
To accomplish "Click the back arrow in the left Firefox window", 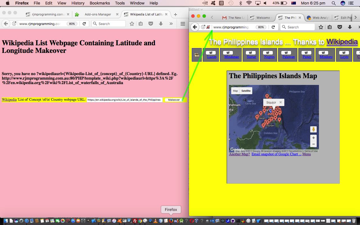I will point(6,24).
